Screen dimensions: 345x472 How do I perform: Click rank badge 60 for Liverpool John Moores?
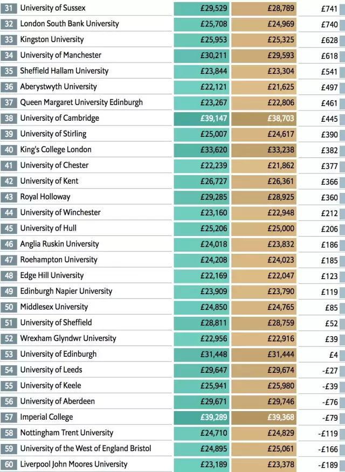click(x=9, y=464)
